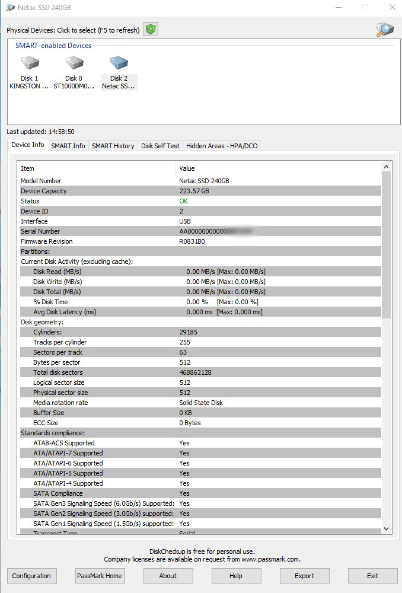Image resolution: width=402 pixels, height=593 pixels.
Task: Switch to Disk Self Test tab
Action: tap(160, 146)
